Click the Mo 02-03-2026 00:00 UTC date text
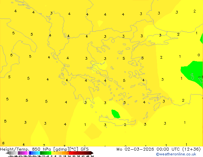Screen dimensions: 203x157 click(x=149, y=149)
